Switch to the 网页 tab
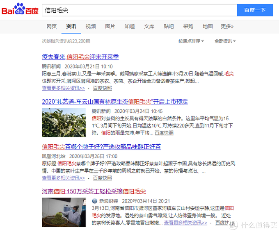Screen dimensions: 279x232 [x=52, y=27]
